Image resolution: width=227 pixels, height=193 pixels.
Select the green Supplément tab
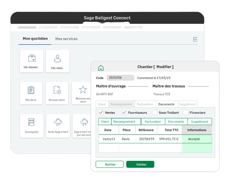pos(200,122)
